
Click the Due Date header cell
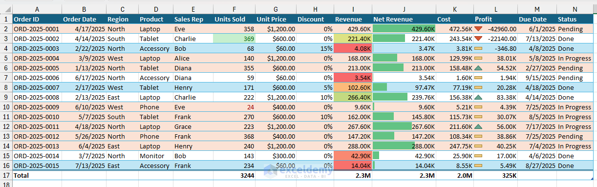coord(537,19)
